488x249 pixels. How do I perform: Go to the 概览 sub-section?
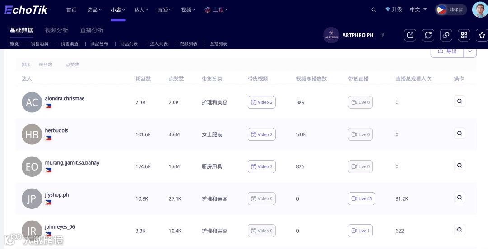[x=14, y=44]
